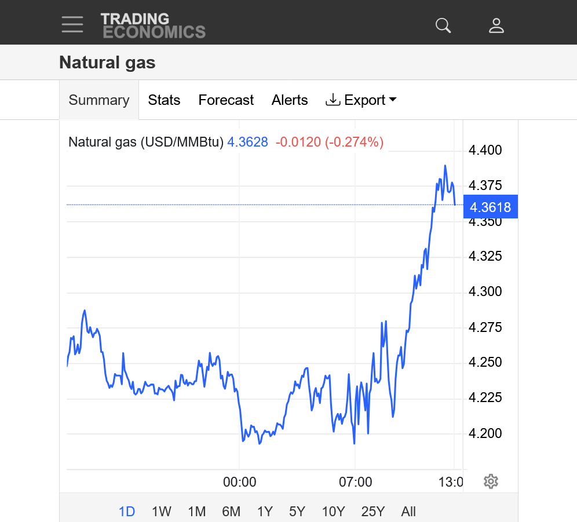Image resolution: width=577 pixels, height=522 pixels.
Task: Open chart settings gear icon
Action: click(x=491, y=481)
